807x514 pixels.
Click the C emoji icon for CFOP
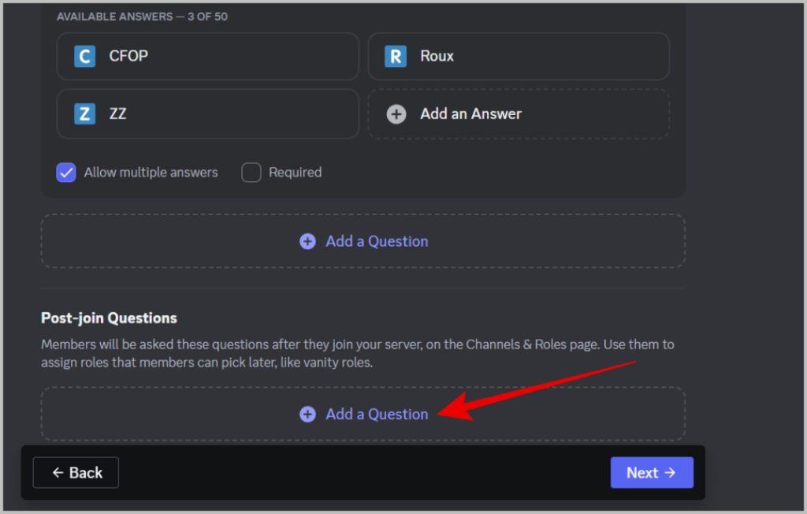pos(85,56)
